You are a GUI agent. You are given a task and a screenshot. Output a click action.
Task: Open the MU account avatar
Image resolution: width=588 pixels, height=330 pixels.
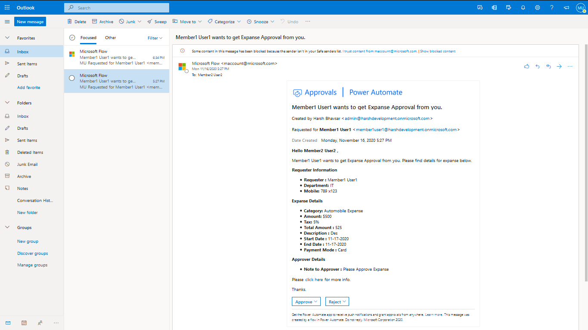(x=580, y=8)
